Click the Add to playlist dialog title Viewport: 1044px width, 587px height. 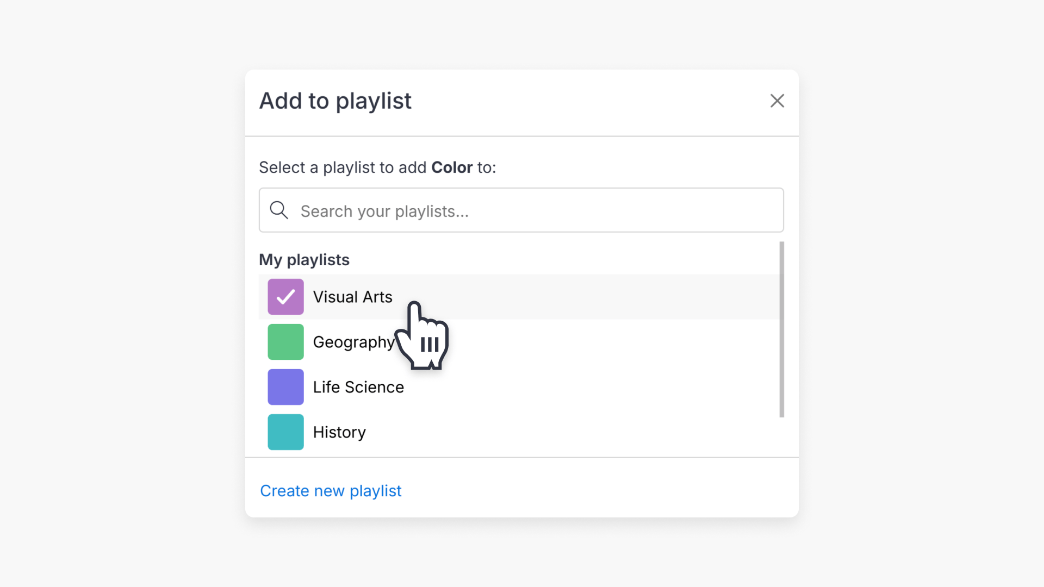(335, 101)
